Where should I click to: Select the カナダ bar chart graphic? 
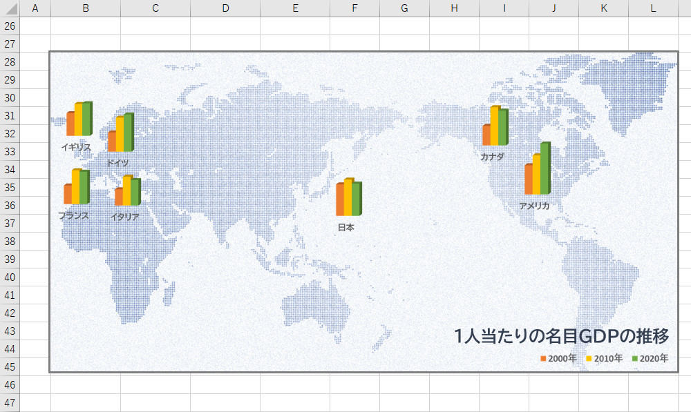[x=495, y=126]
